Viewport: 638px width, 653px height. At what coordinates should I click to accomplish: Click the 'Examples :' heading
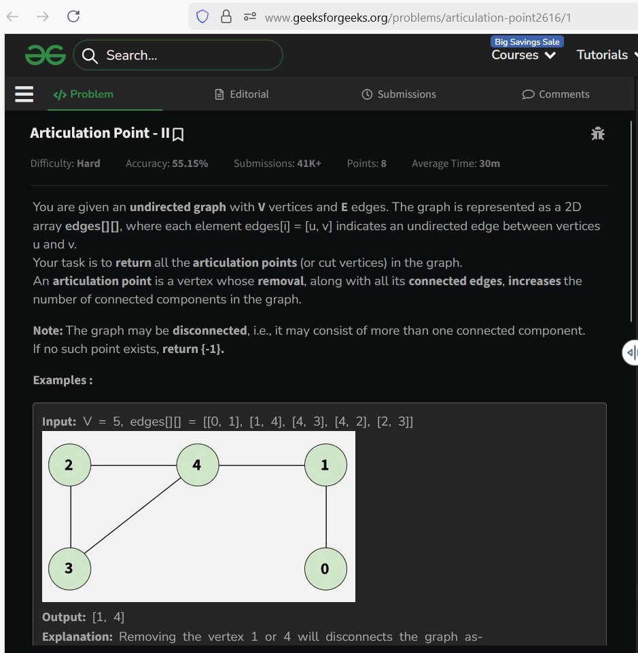[x=63, y=380]
